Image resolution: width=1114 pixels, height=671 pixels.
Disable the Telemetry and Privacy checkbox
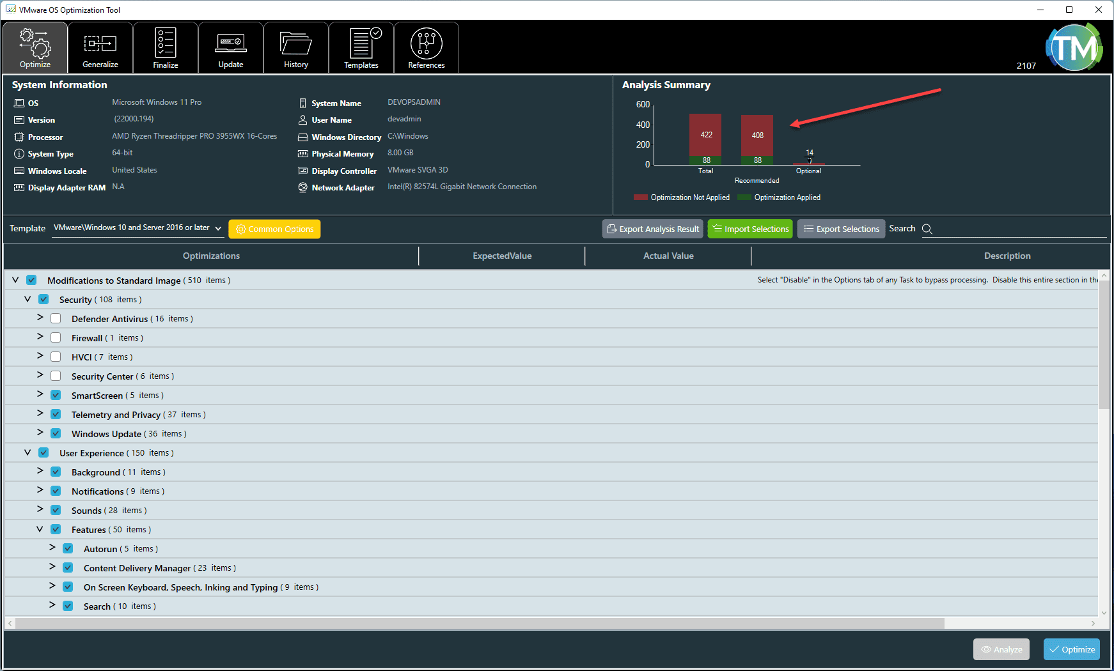pos(56,413)
